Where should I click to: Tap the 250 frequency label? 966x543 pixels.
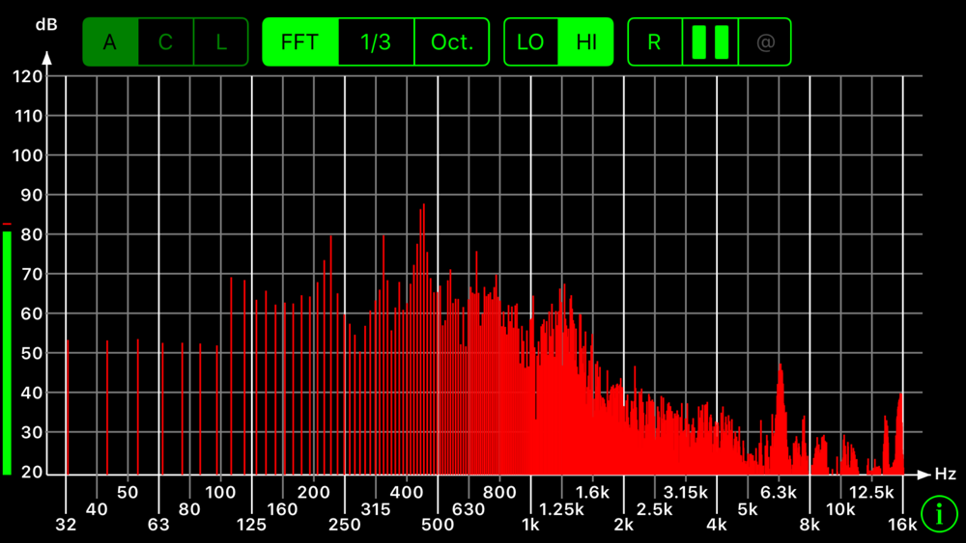click(345, 525)
